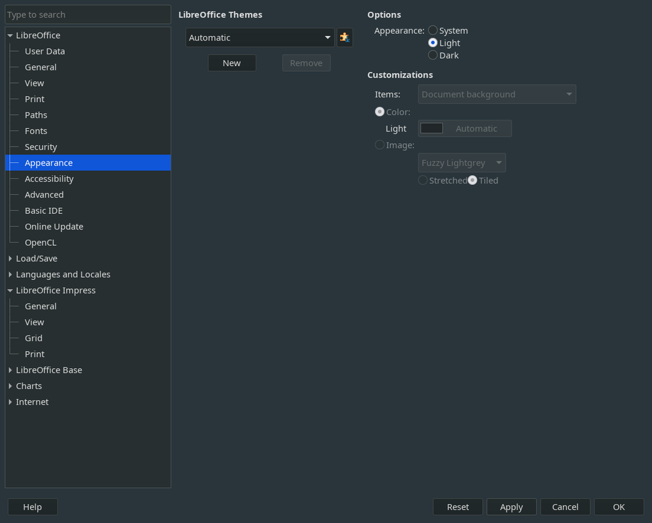This screenshot has height=523, width=652.
Task: Expand the Internet tree node
Action: click(x=10, y=402)
